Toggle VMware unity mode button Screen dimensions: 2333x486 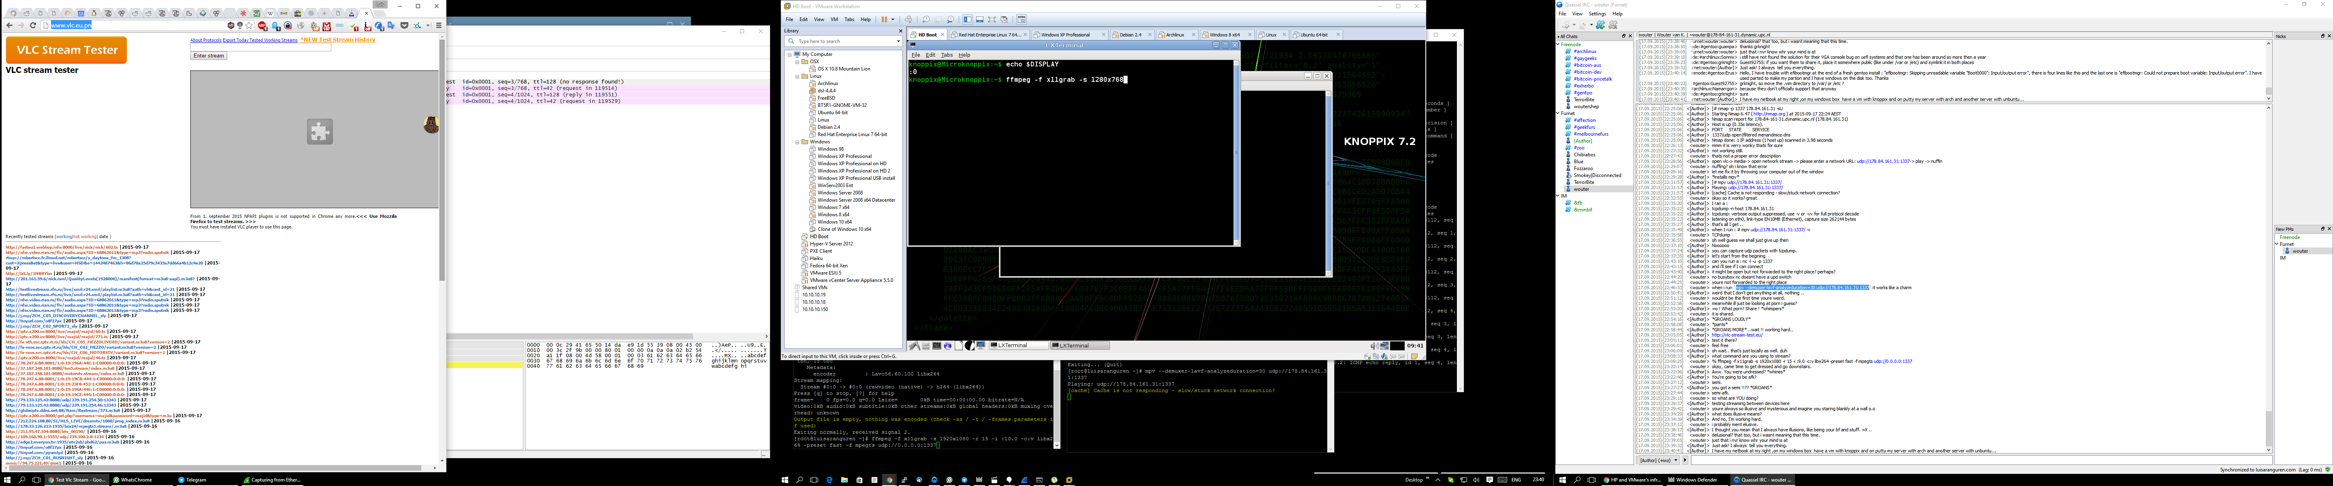pos(1004,19)
